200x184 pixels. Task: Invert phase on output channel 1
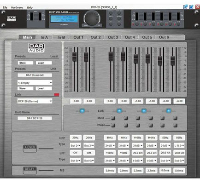[113, 125]
